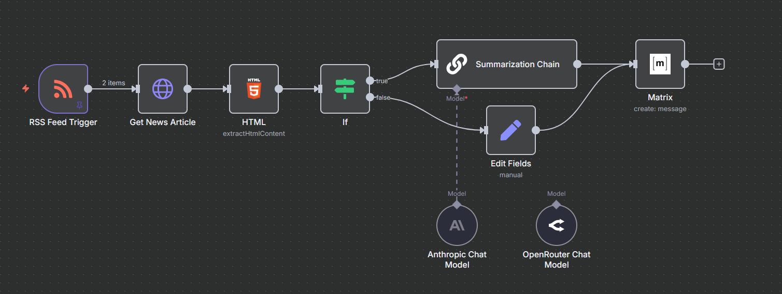Select the RSS Feed Trigger node
The image size is (782, 294).
tap(63, 89)
